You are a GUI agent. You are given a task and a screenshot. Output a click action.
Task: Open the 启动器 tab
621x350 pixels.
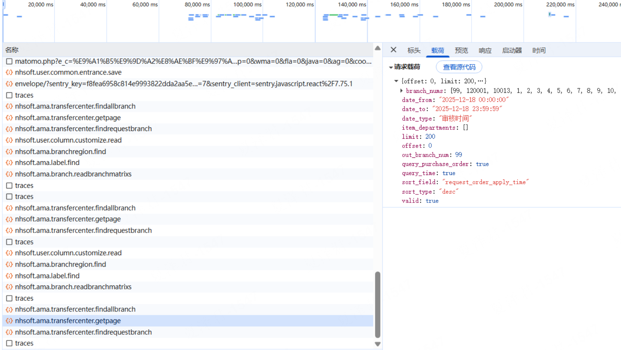[x=512, y=50]
